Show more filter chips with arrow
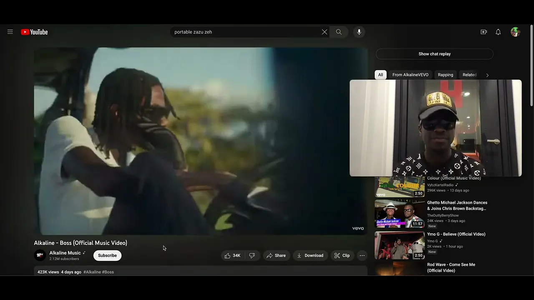Screen dimensions: 534x300 [487, 75]
